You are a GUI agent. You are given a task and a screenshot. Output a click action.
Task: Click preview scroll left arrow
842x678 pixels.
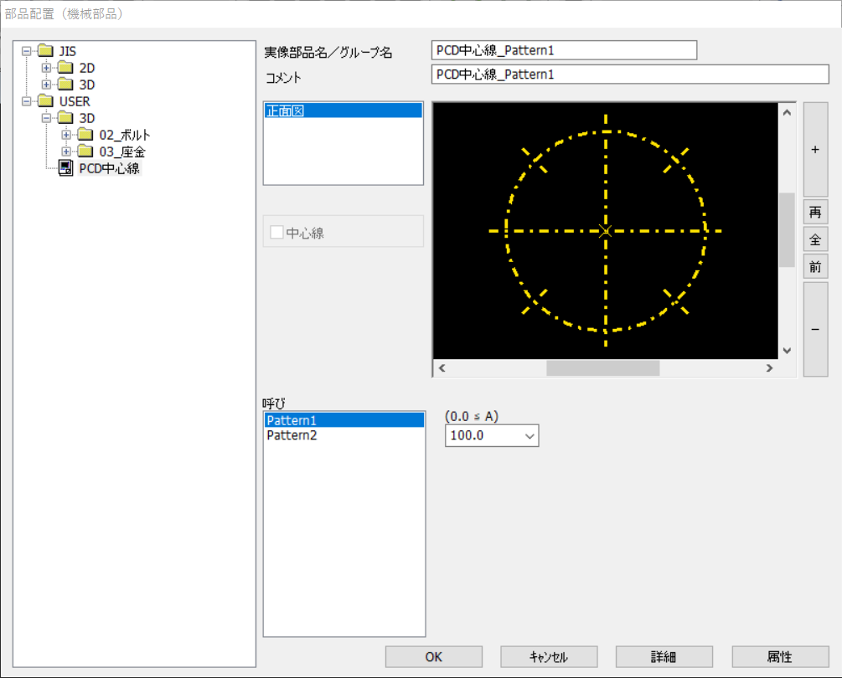click(x=442, y=368)
